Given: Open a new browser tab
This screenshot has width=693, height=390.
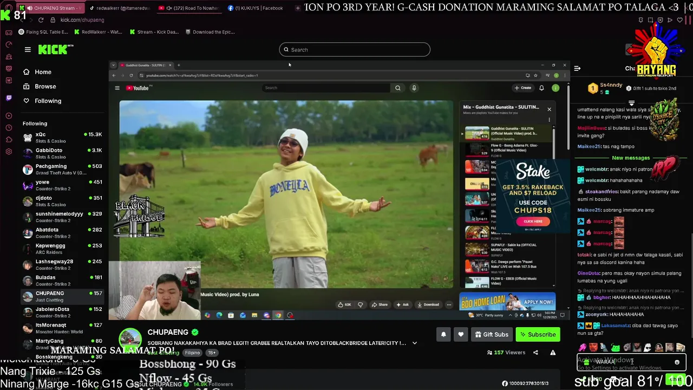Looking at the screenshot, I should tap(298, 8).
